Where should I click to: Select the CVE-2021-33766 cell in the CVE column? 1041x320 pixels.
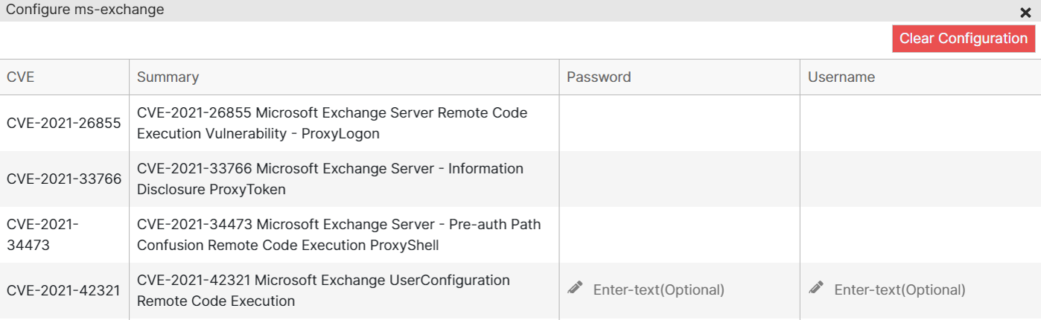(x=63, y=179)
